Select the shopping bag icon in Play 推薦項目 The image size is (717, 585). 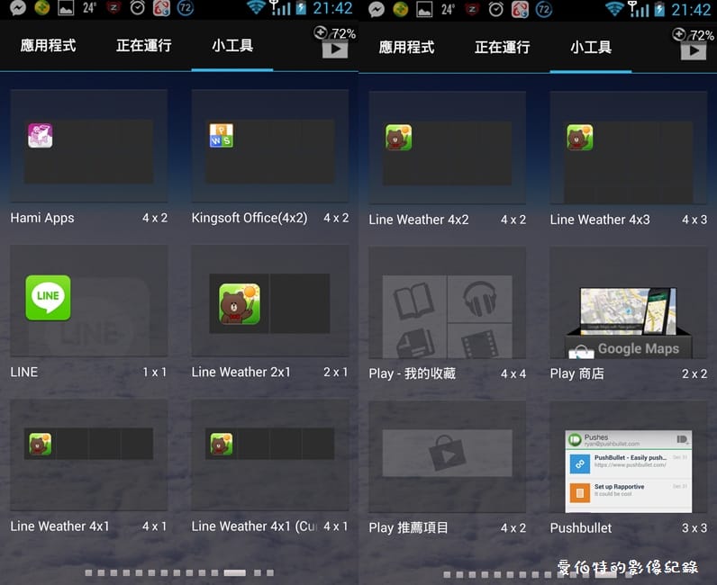(447, 454)
